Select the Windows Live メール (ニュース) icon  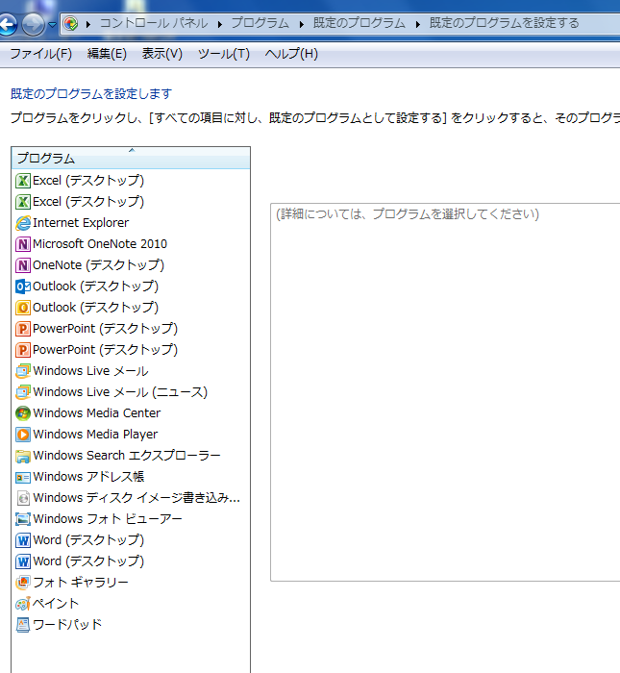pos(23,392)
